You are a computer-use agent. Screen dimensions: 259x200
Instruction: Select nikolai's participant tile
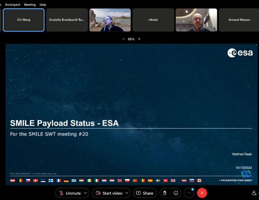pyautogui.click(x=153, y=20)
